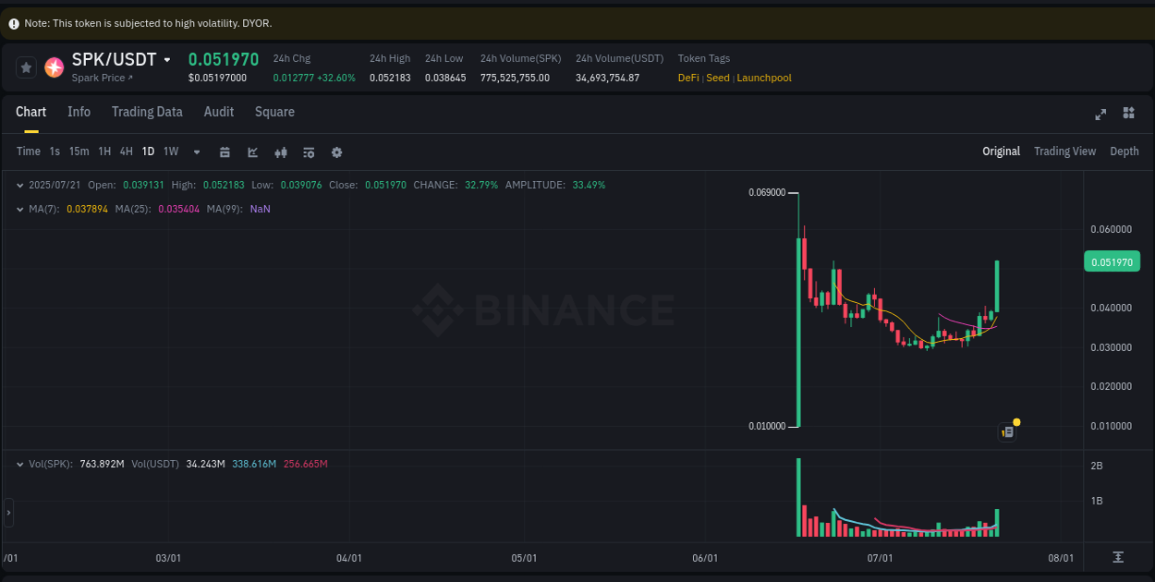Viewport: 1155px width, 582px height.
Task: Open the chart settings gear icon
Action: pos(336,152)
